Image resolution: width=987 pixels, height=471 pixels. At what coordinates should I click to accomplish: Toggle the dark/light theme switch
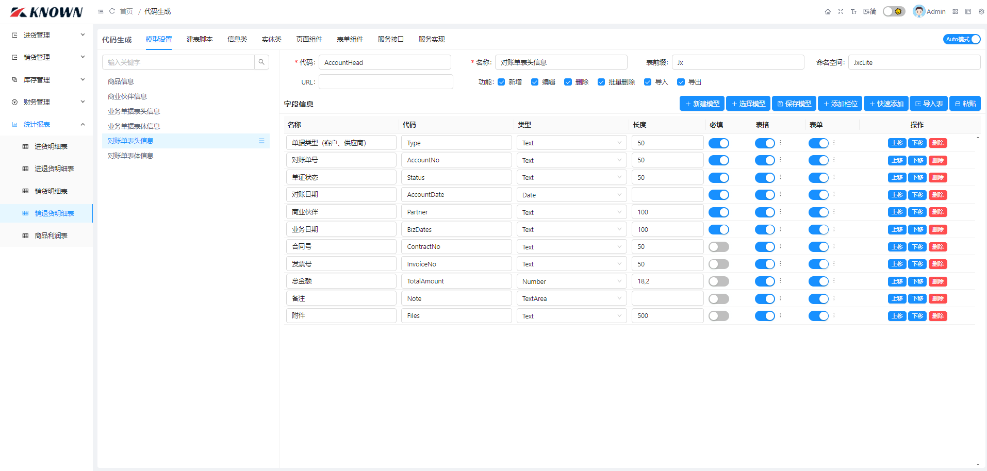(x=894, y=11)
